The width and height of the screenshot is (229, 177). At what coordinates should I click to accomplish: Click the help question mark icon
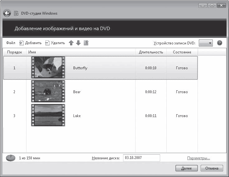220,43
